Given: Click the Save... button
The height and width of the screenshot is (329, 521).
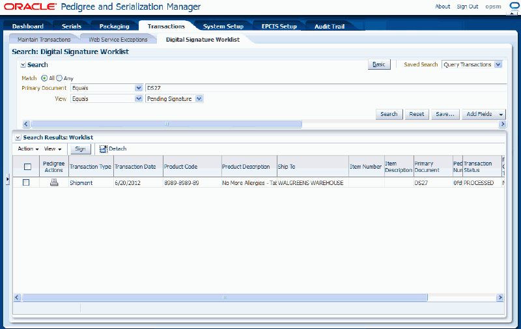Looking at the screenshot, I should (x=445, y=114).
